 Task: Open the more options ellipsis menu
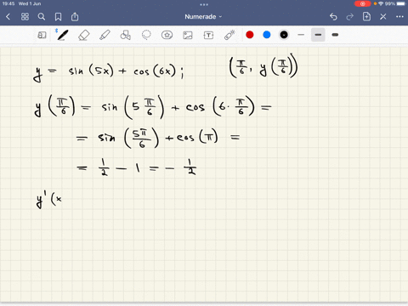pyautogui.click(x=399, y=17)
